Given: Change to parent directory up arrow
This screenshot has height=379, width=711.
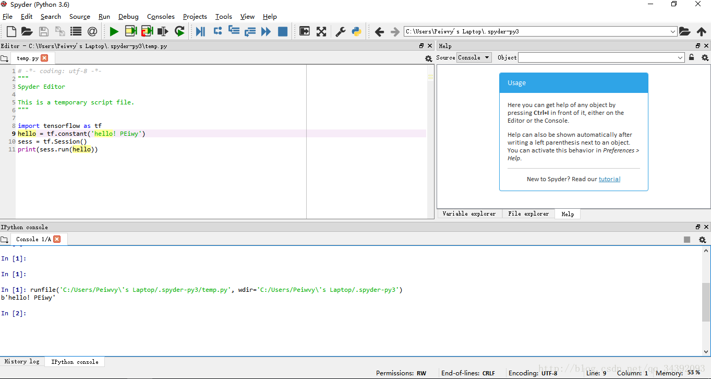Looking at the screenshot, I should pyautogui.click(x=702, y=31).
